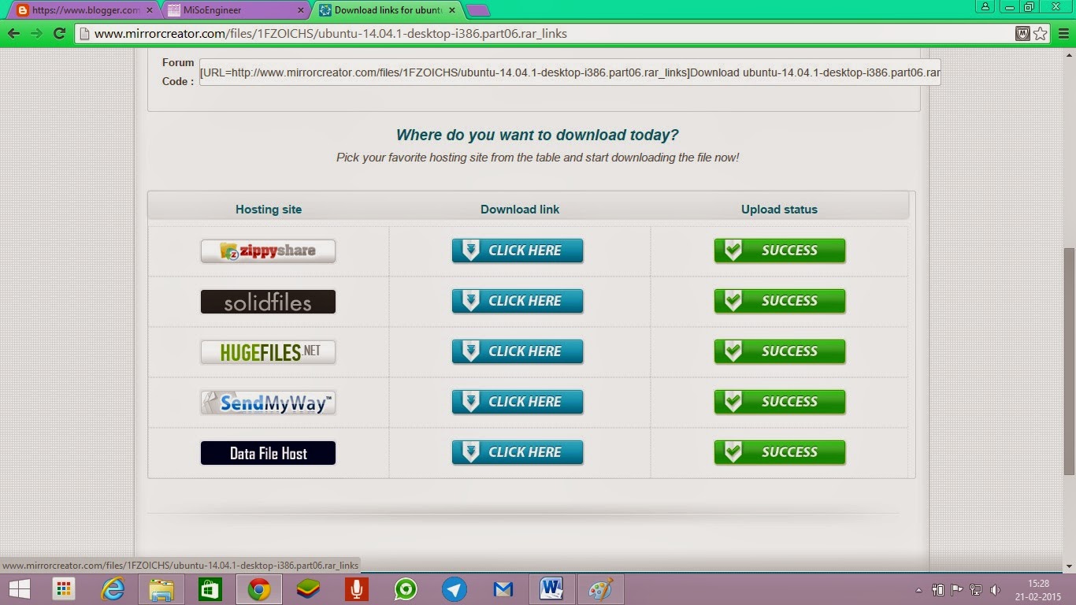This screenshot has height=605, width=1076.
Task: Click the scrollbar down arrow
Action: tap(1069, 566)
